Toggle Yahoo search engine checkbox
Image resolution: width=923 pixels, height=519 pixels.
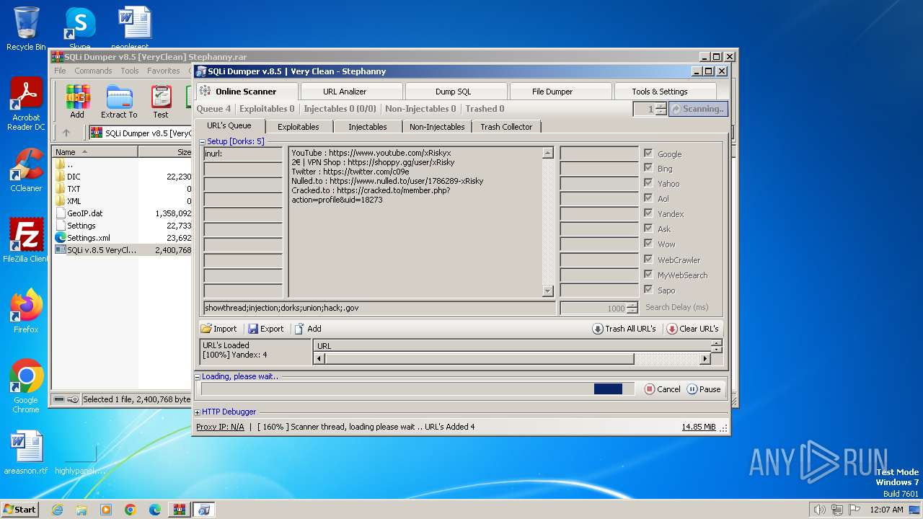pyautogui.click(x=648, y=183)
